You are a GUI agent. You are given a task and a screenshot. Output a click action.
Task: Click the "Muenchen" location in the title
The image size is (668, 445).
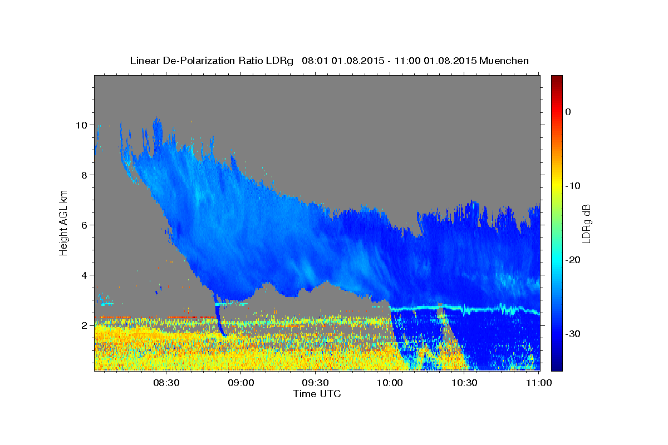(505, 61)
